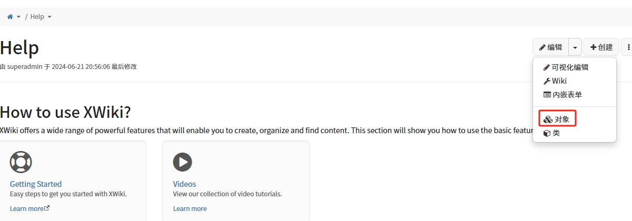Click the 编辑 edit button

click(550, 47)
